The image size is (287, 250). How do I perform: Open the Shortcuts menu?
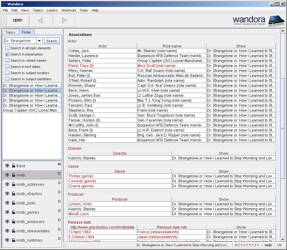pos(68,10)
